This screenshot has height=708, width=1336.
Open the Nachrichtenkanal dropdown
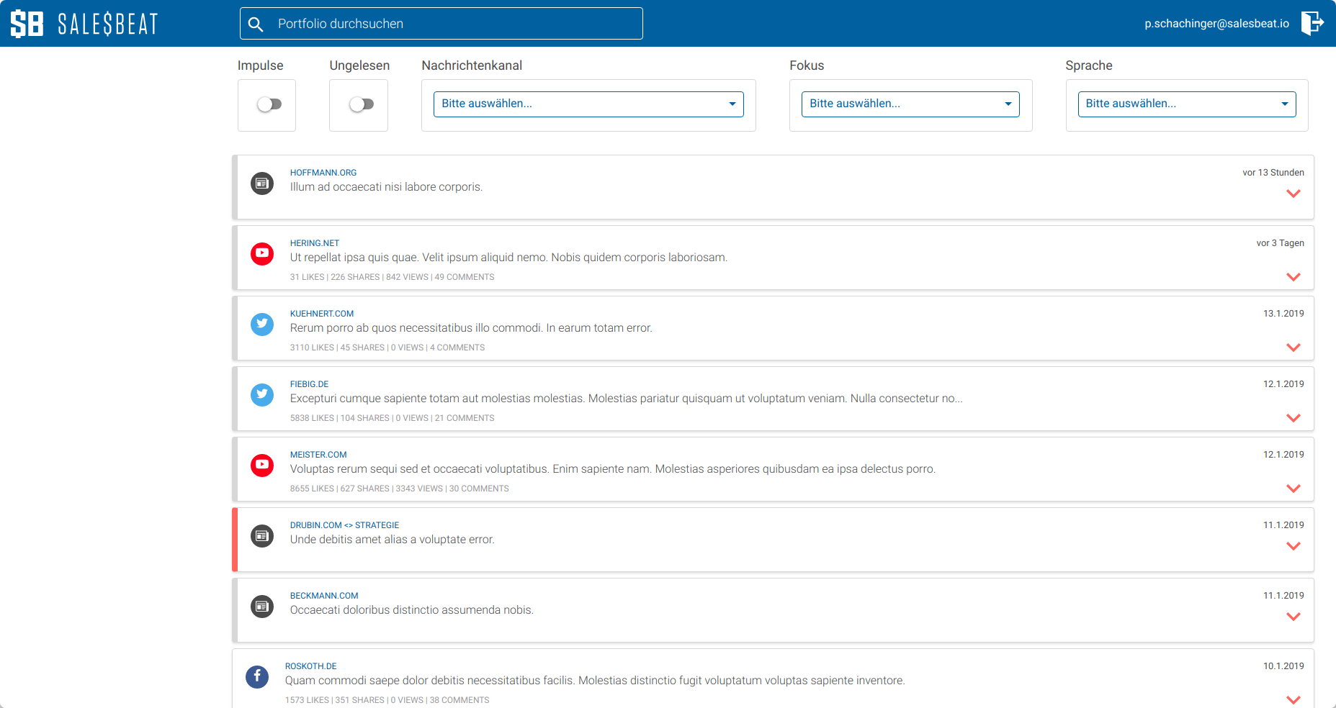pyautogui.click(x=588, y=104)
